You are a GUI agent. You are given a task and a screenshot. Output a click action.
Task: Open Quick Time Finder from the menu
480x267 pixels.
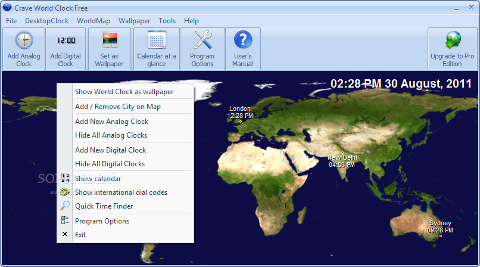(x=126, y=206)
